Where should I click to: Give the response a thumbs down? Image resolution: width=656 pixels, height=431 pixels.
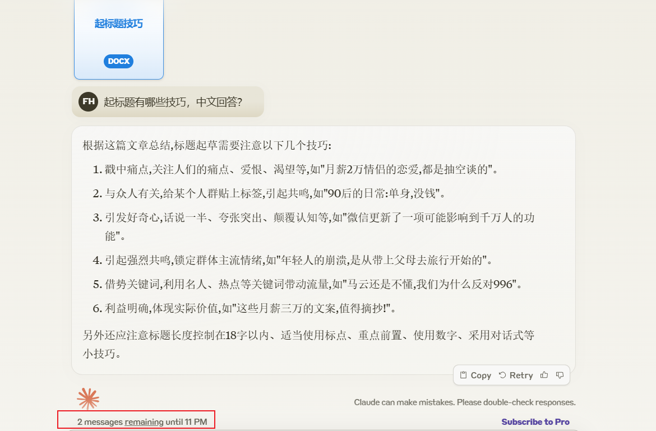tap(560, 376)
